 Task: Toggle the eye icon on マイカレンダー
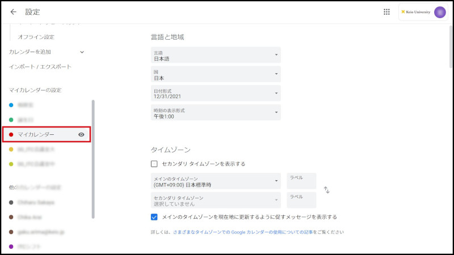point(81,134)
